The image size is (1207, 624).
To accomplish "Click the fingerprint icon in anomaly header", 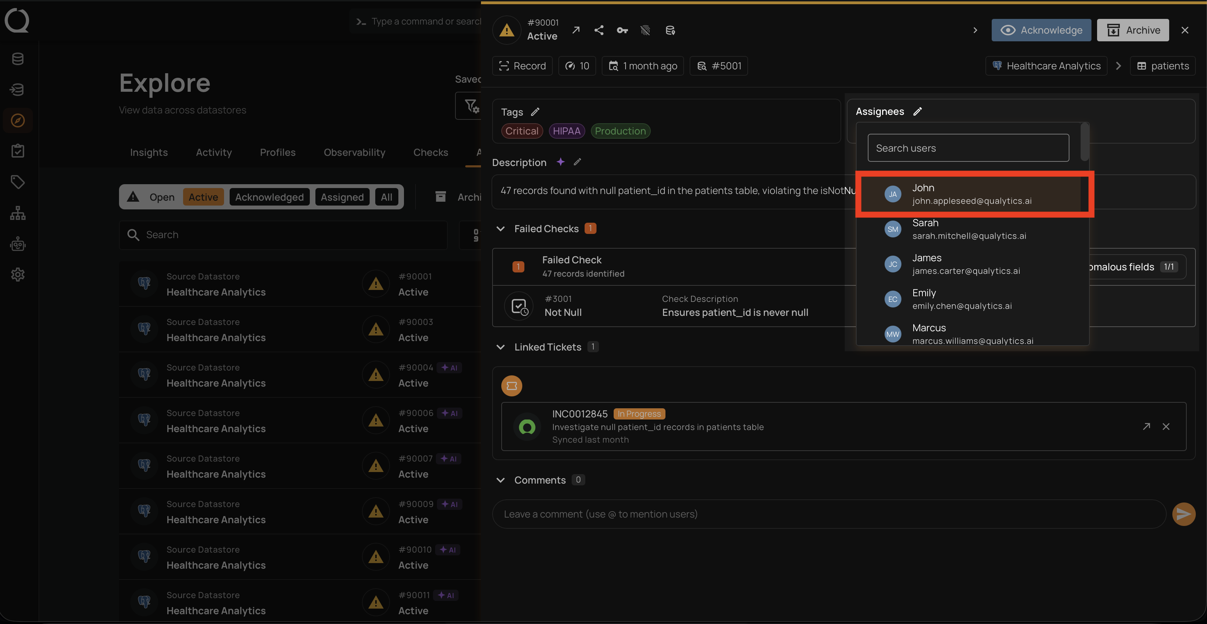I will (x=646, y=30).
